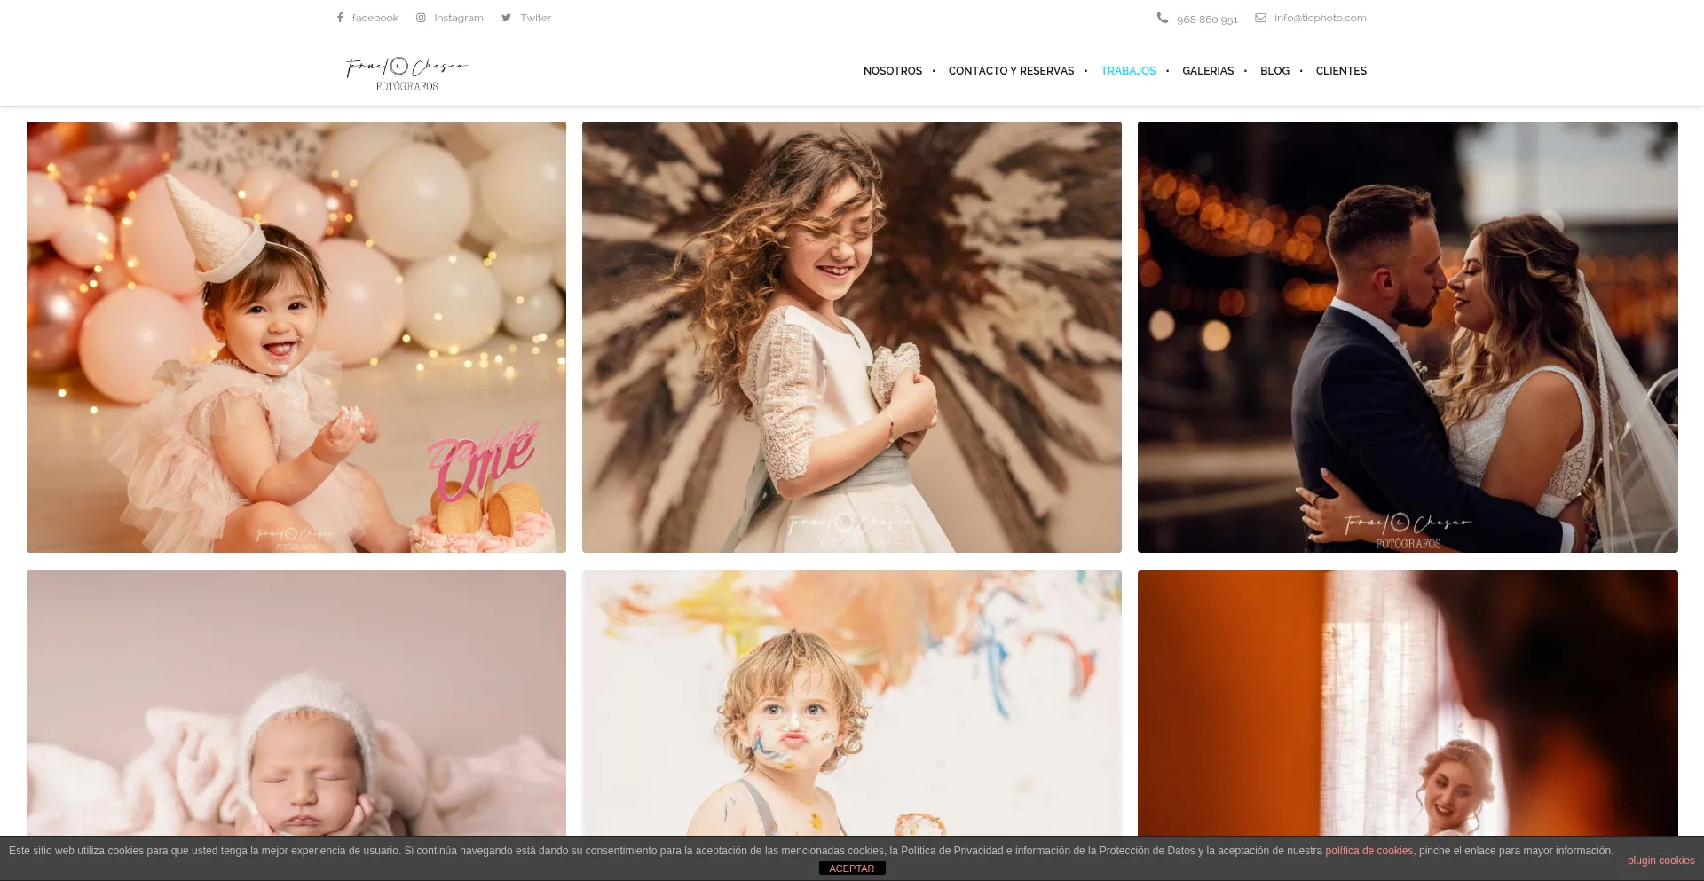Open the GALERIAS section

[x=1207, y=71]
